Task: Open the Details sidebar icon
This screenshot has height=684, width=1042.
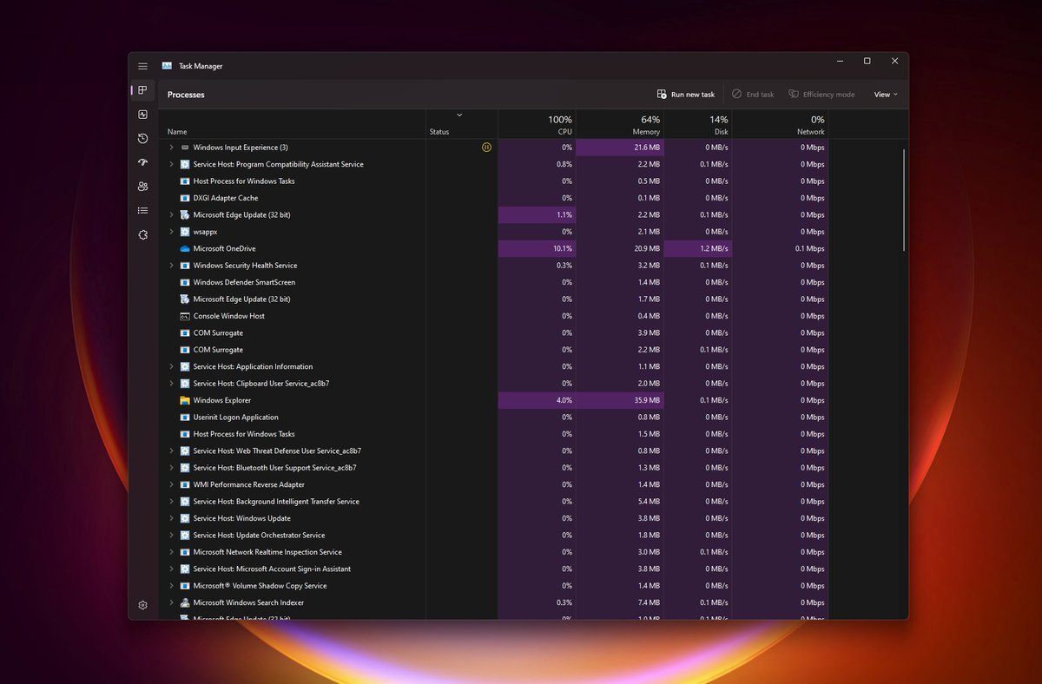Action: click(x=142, y=210)
